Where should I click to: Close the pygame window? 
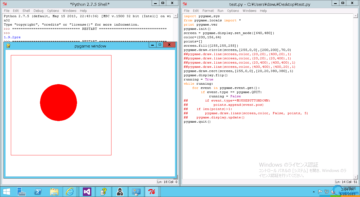(x=169, y=45)
